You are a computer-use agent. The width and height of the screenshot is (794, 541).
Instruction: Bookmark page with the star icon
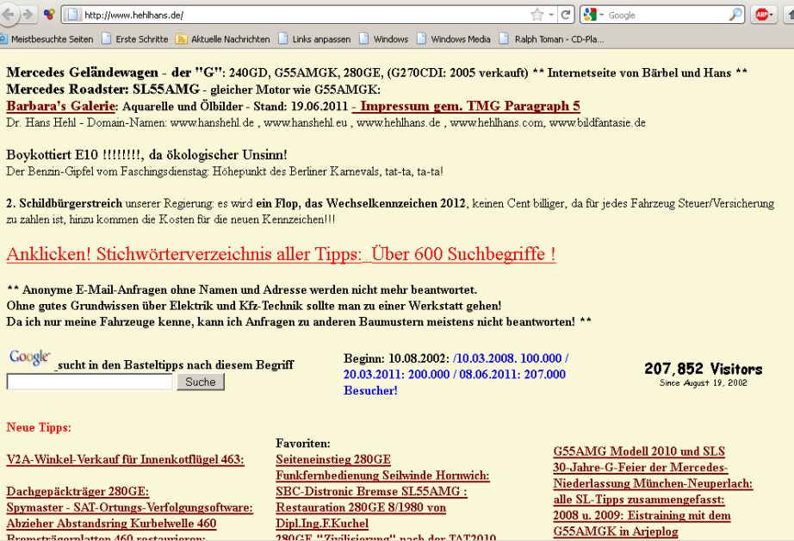537,15
